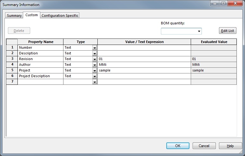Click evaluated value cell showing sample
This screenshot has width=245, height=156.
point(214,70)
